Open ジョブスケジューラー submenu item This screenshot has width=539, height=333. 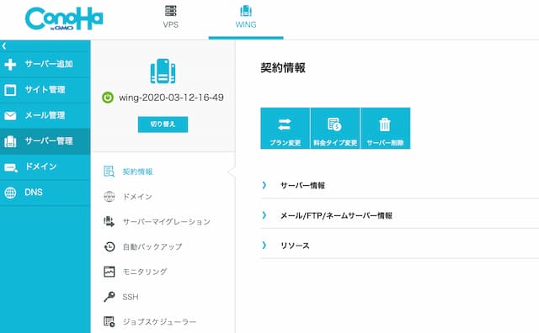(159, 322)
